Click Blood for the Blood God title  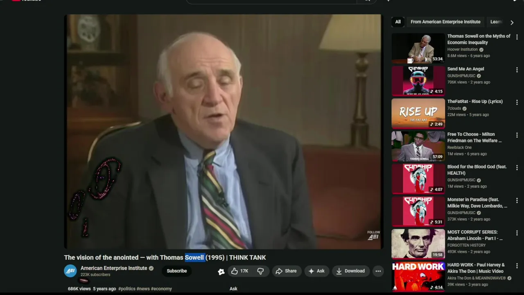tap(477, 170)
